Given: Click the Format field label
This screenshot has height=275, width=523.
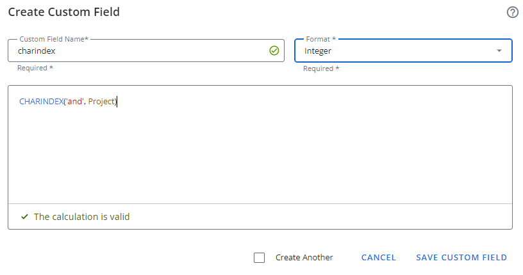Looking at the screenshot, I should point(320,40).
